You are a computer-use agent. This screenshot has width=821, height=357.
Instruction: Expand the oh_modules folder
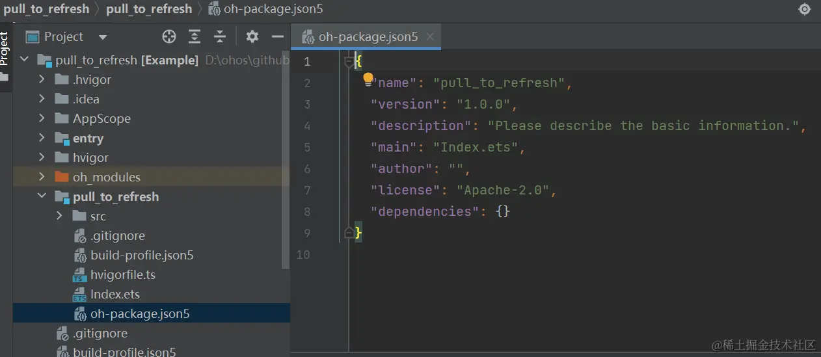pos(42,177)
